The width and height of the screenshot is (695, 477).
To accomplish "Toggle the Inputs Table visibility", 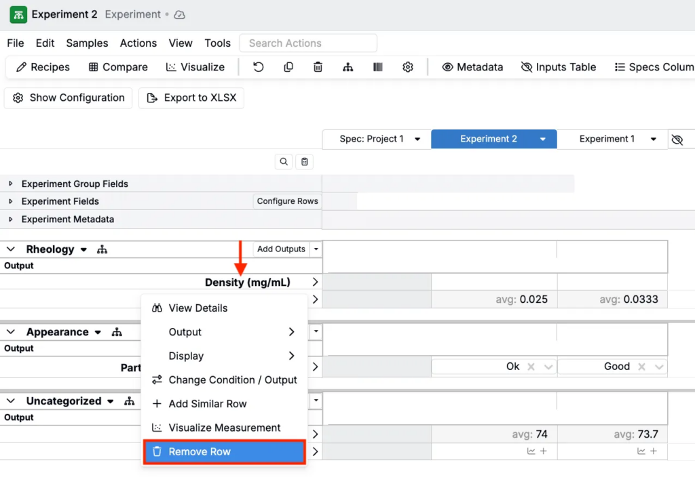I will 558,67.
